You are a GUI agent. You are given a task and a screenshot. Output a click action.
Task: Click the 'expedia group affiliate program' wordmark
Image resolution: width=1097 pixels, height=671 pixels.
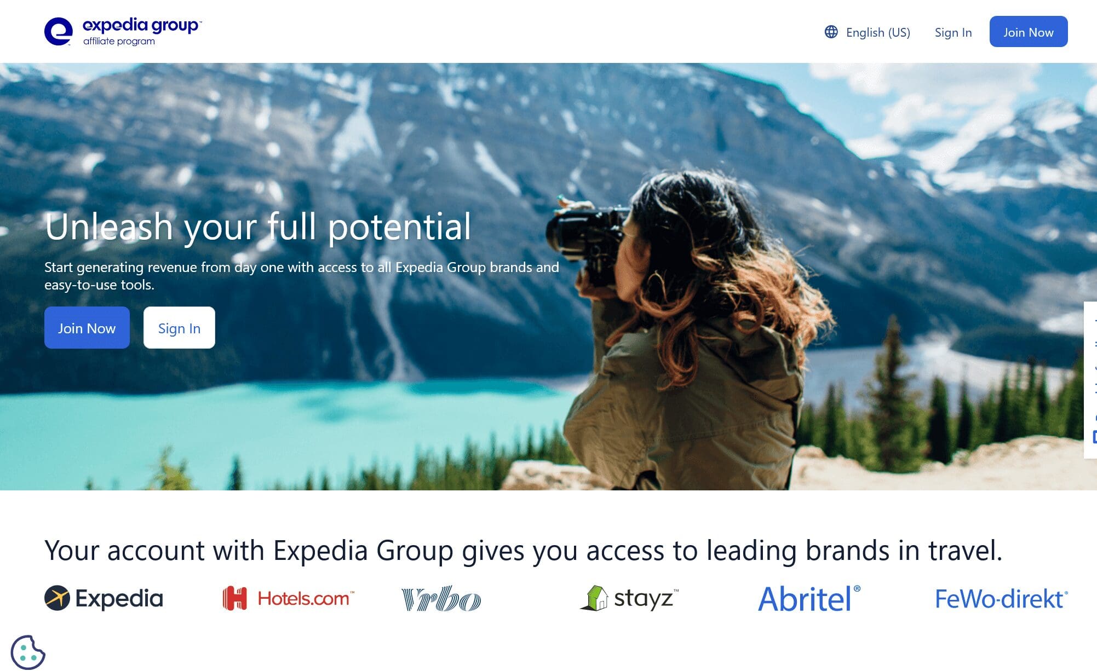click(x=142, y=32)
